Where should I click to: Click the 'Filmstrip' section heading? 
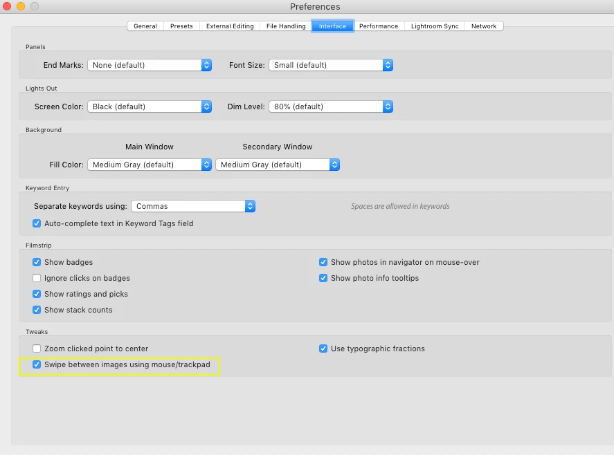(38, 245)
